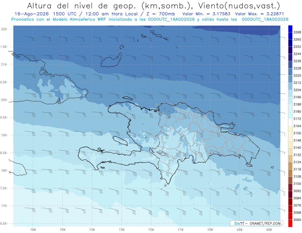The height and width of the screenshot is (233, 302).
Task: Click the 3148 legend value
Action: 297,140
